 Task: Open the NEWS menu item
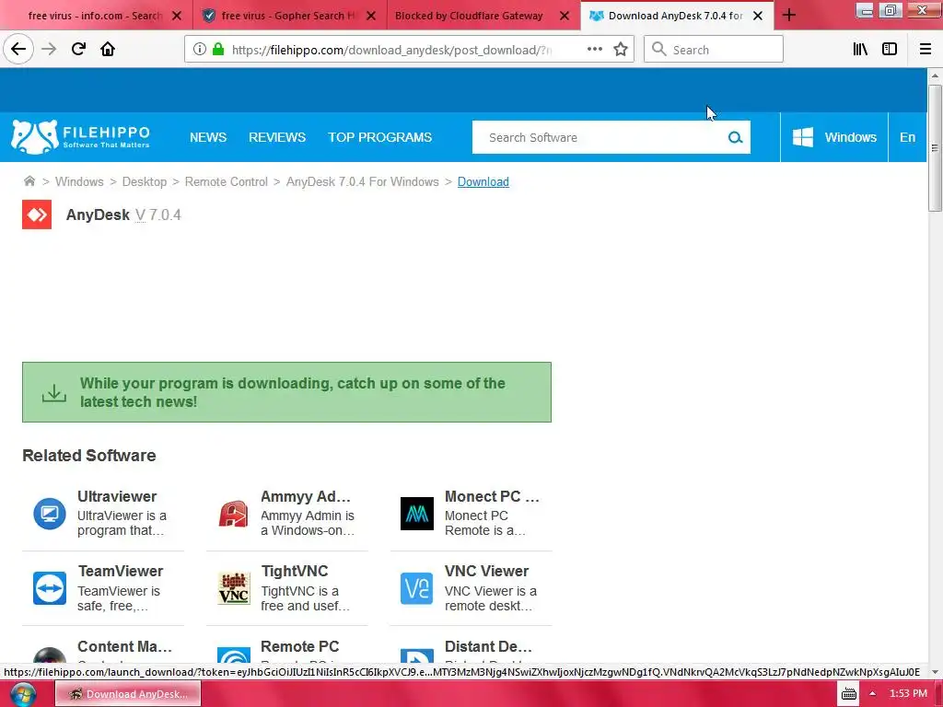pyautogui.click(x=208, y=137)
